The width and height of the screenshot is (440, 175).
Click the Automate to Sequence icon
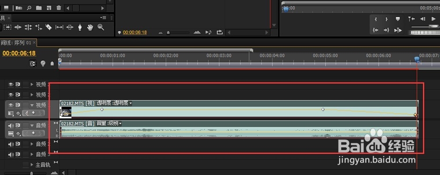point(19,8)
